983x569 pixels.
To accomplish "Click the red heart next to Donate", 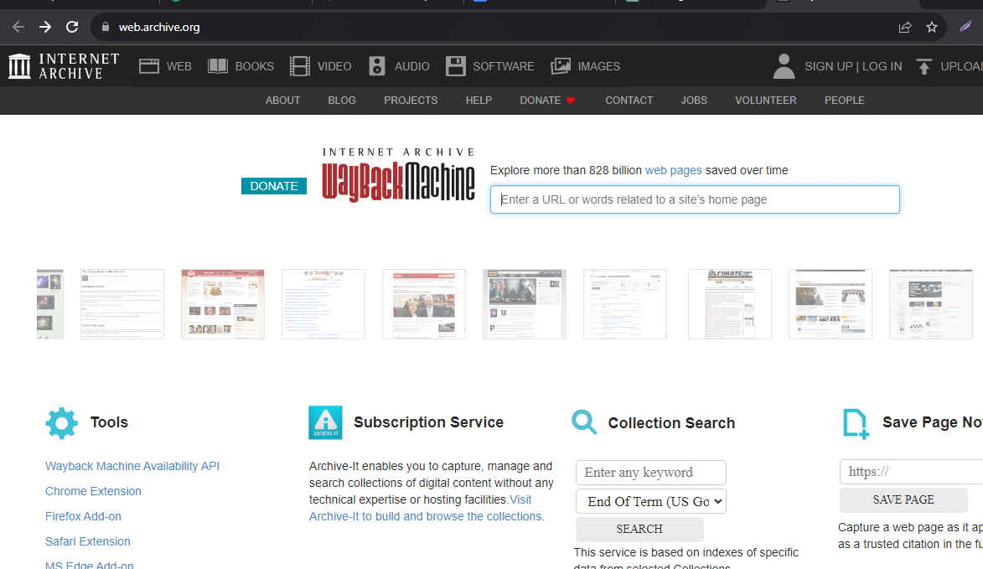I will pyautogui.click(x=571, y=101).
